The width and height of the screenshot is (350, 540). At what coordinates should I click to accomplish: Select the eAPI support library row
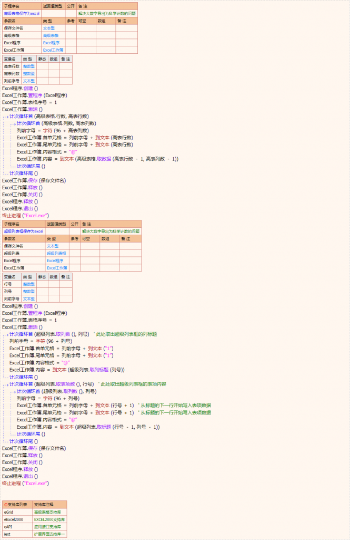(x=35, y=527)
